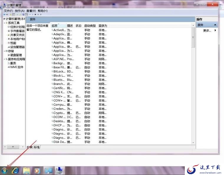Image resolution: width=224 pixels, height=175 pixels.
Task: Open the 操作(A) menu
Action: click(x=20, y=11)
